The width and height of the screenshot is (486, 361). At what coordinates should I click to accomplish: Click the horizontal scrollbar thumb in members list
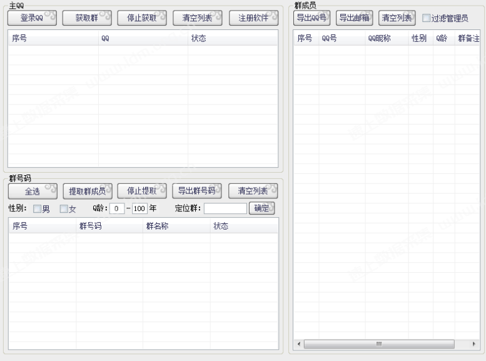pos(379,344)
